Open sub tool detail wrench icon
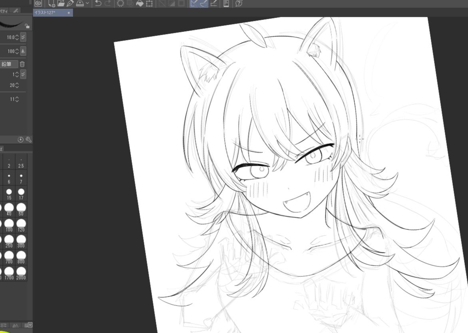Viewport: 468px width, 333px height. coord(29,139)
